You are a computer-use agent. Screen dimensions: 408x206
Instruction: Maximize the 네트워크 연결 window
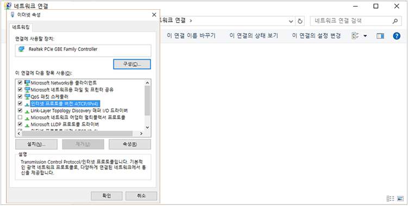point(376,7)
